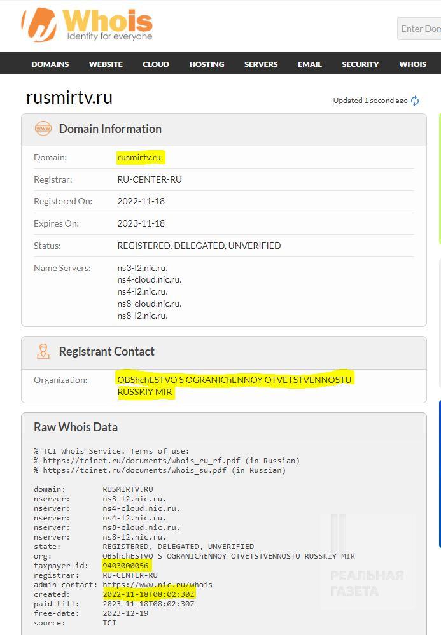The image size is (441, 635).
Task: Open the HOSTING menu
Action: click(x=207, y=64)
